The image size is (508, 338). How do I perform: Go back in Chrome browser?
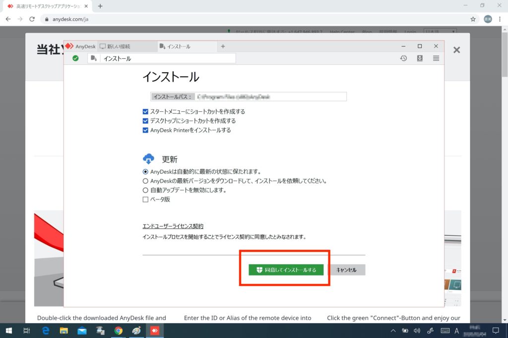coord(8,19)
